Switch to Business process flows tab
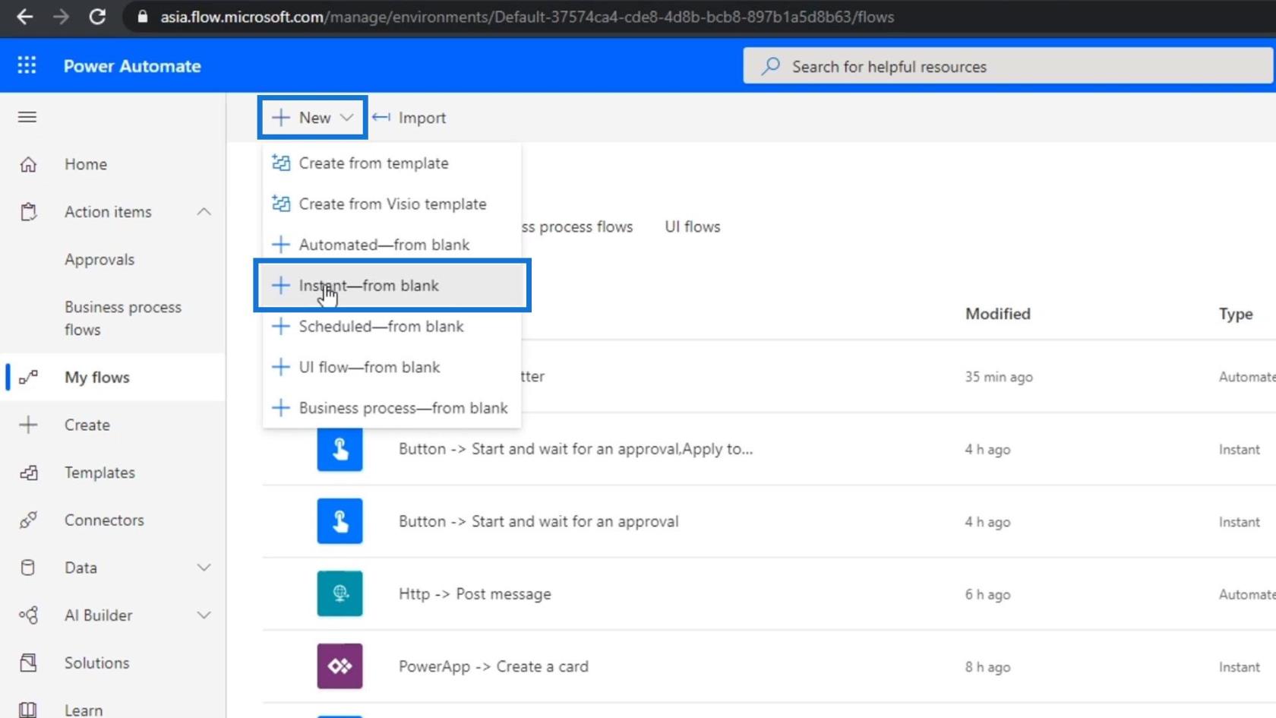1276x718 pixels. [577, 226]
